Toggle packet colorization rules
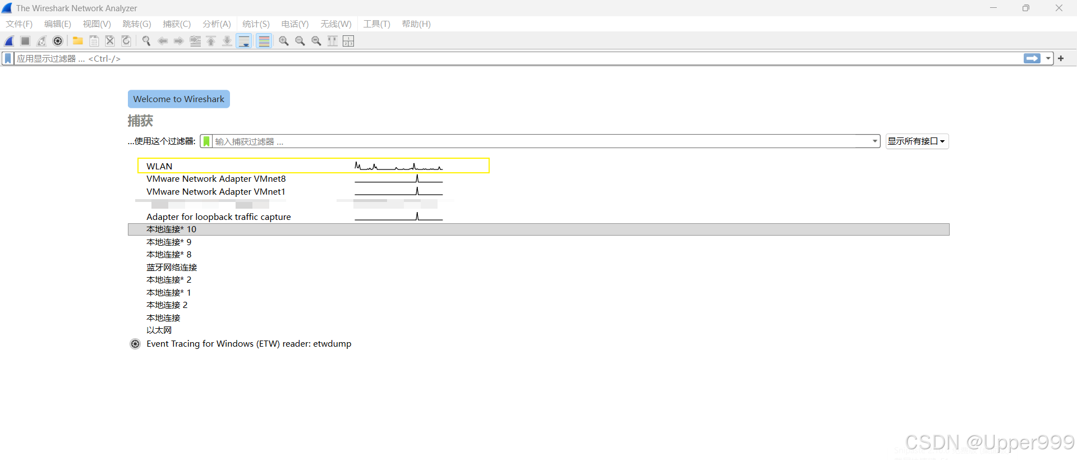 (264, 41)
